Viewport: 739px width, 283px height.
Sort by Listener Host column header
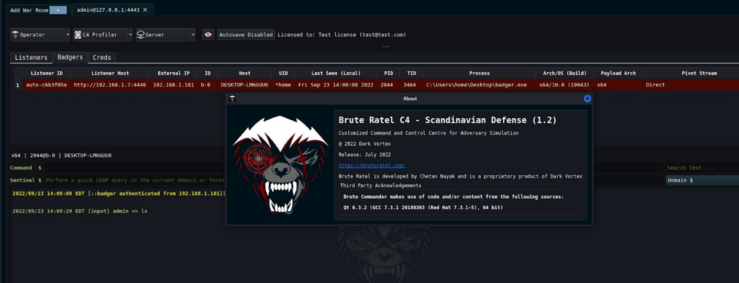pyautogui.click(x=110, y=73)
